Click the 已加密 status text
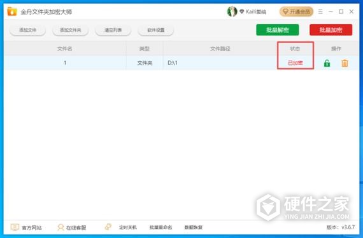This screenshot has height=238, width=363. (x=295, y=62)
